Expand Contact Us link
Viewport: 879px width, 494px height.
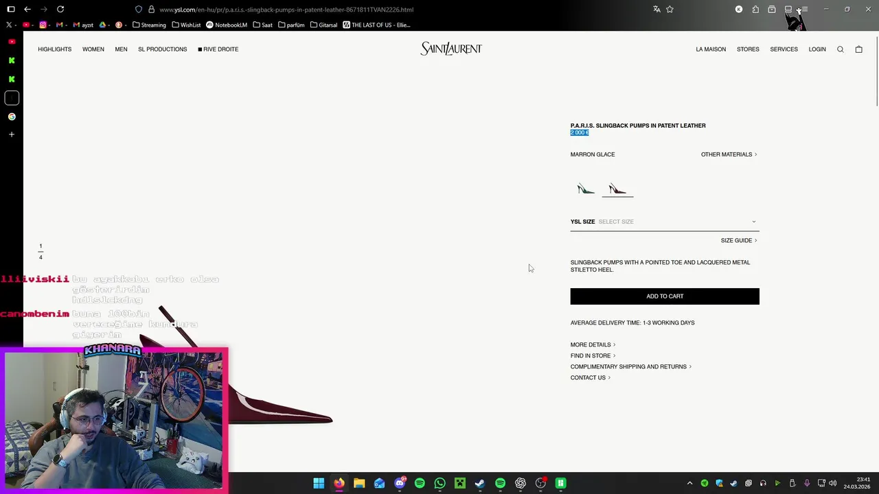pyautogui.click(x=590, y=378)
